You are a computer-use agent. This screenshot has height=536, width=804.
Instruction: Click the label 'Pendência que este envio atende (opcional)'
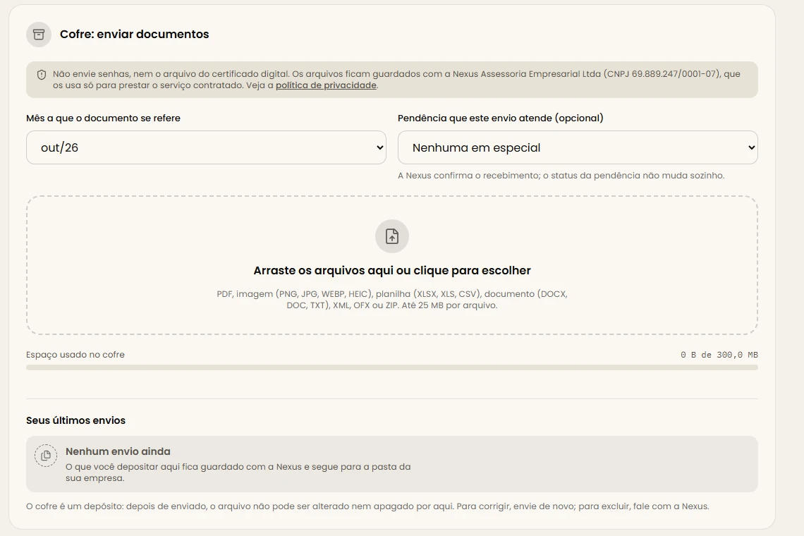pyautogui.click(x=501, y=118)
